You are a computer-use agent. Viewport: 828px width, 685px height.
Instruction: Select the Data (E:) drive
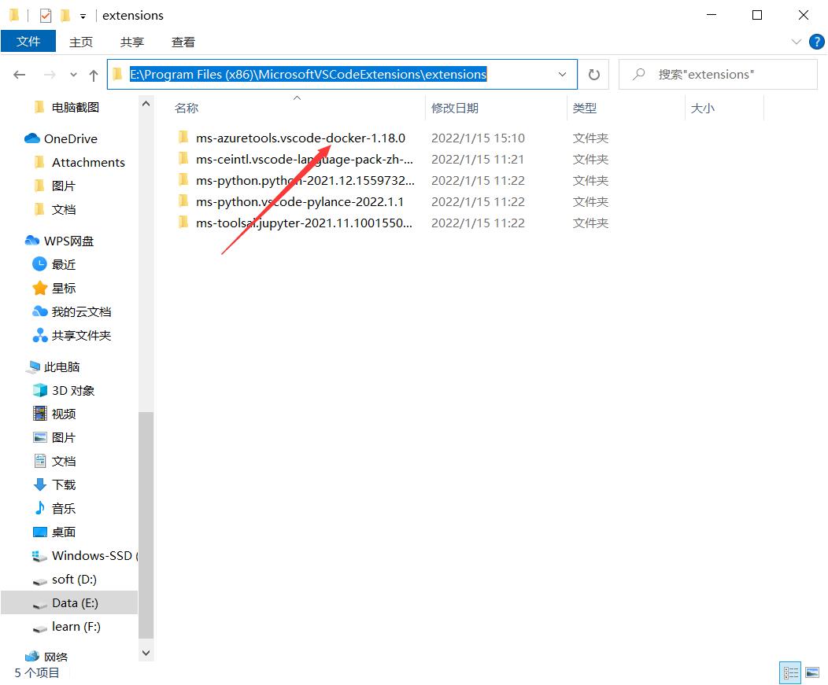tap(76, 602)
